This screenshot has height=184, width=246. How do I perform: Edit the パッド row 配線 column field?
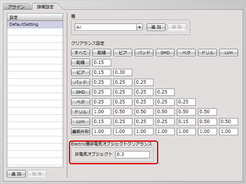tap(102, 82)
